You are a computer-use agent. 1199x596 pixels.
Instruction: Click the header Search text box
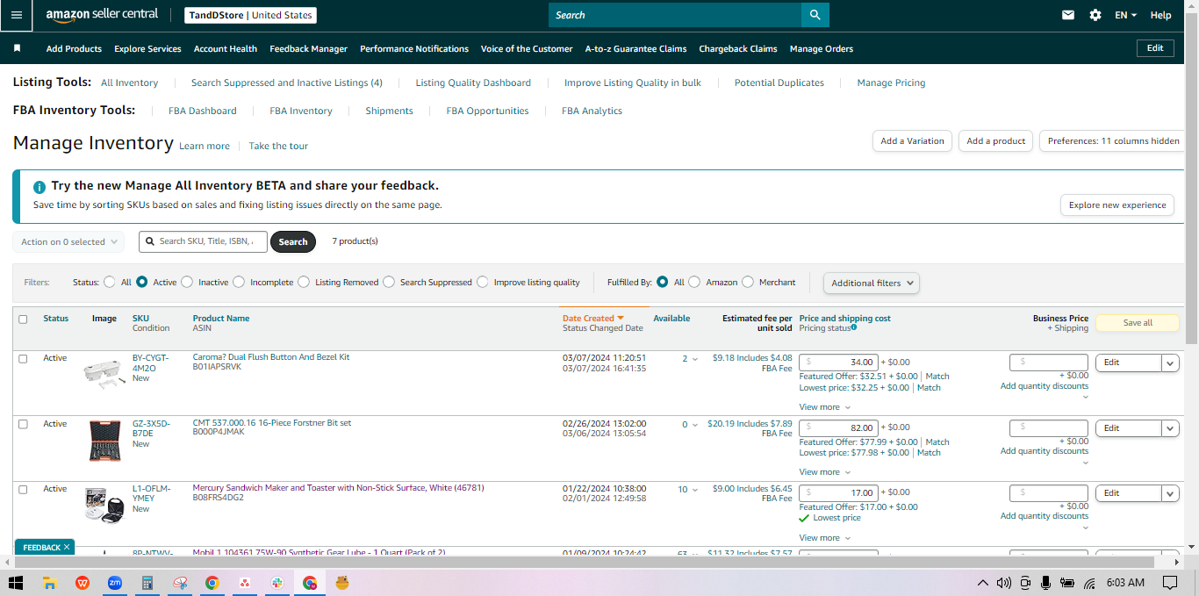[675, 15]
